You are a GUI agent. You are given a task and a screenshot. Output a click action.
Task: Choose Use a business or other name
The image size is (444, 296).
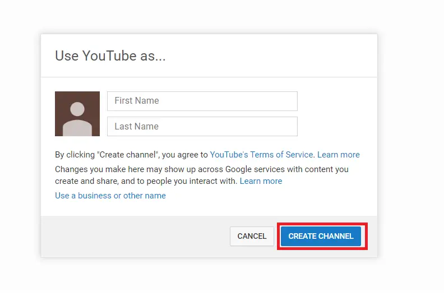110,196
